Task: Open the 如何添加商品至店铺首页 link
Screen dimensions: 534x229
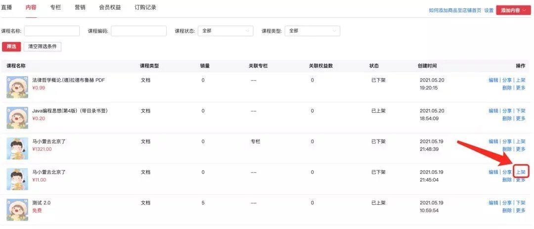Action: click(455, 10)
